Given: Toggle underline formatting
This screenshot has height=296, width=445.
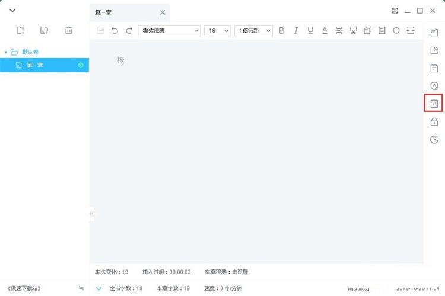Looking at the screenshot, I should click(x=310, y=30).
